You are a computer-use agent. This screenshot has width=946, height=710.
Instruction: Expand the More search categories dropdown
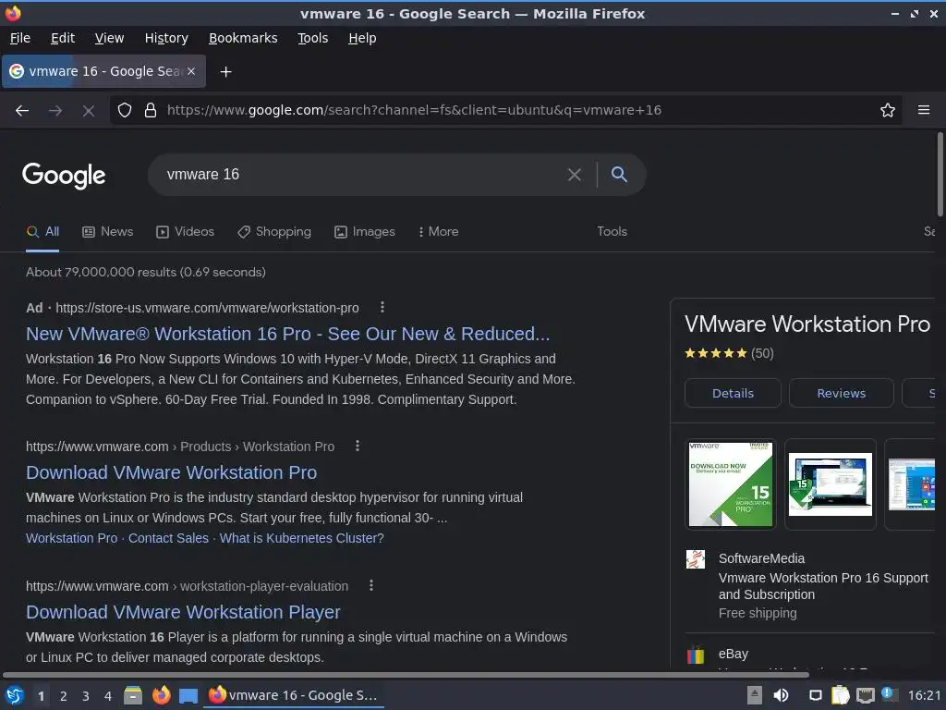click(438, 232)
